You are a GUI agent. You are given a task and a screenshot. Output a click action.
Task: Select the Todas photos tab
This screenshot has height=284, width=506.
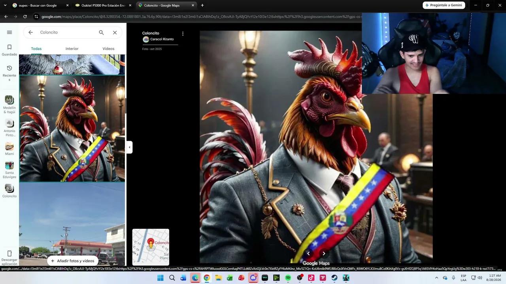coord(36,49)
